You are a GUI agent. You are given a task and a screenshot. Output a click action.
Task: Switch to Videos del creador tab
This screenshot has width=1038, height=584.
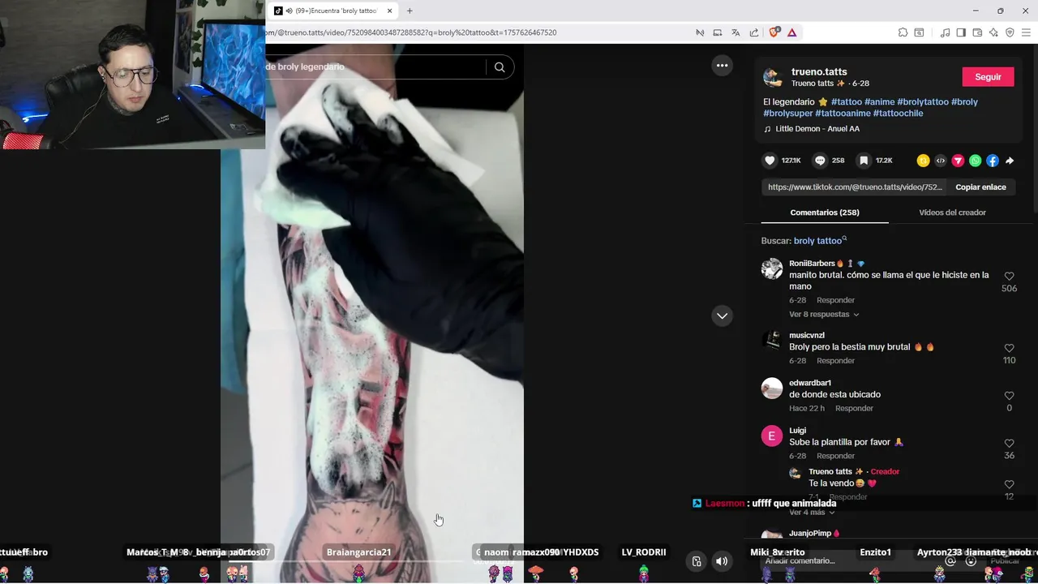[952, 213]
